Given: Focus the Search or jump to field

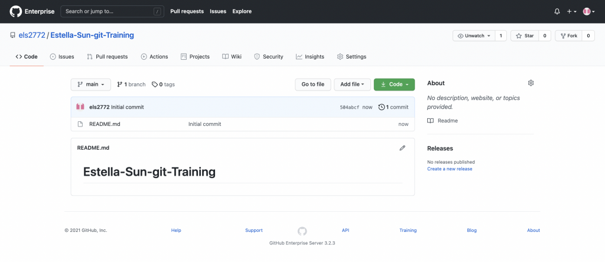Looking at the screenshot, I should pyautogui.click(x=112, y=11).
